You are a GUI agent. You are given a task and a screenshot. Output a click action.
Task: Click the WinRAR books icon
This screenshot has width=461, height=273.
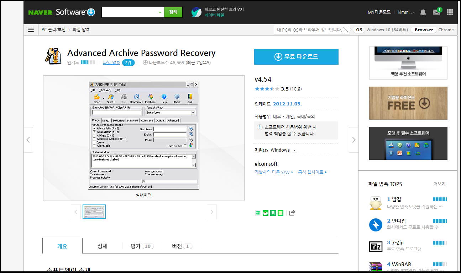coord(376,267)
